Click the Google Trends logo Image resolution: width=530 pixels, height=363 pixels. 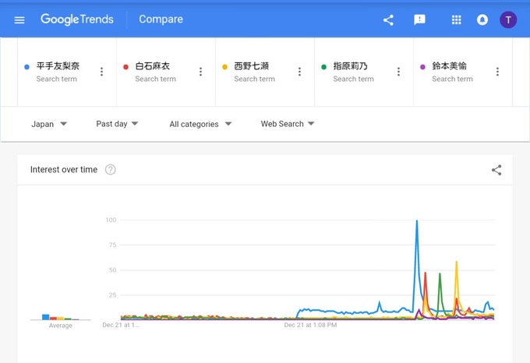tap(77, 19)
